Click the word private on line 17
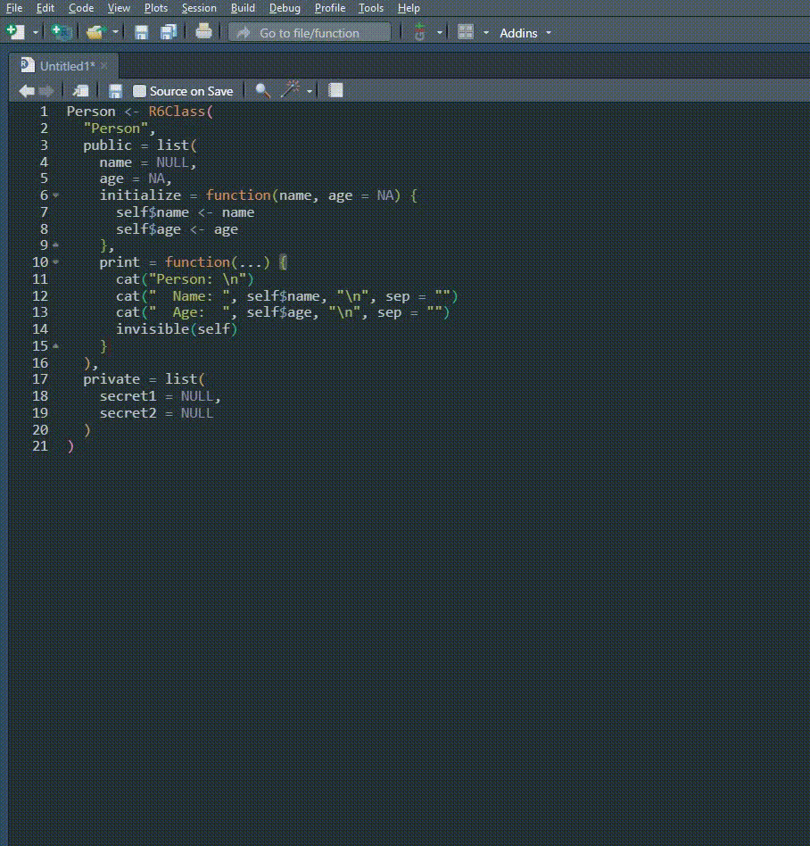 coord(112,378)
